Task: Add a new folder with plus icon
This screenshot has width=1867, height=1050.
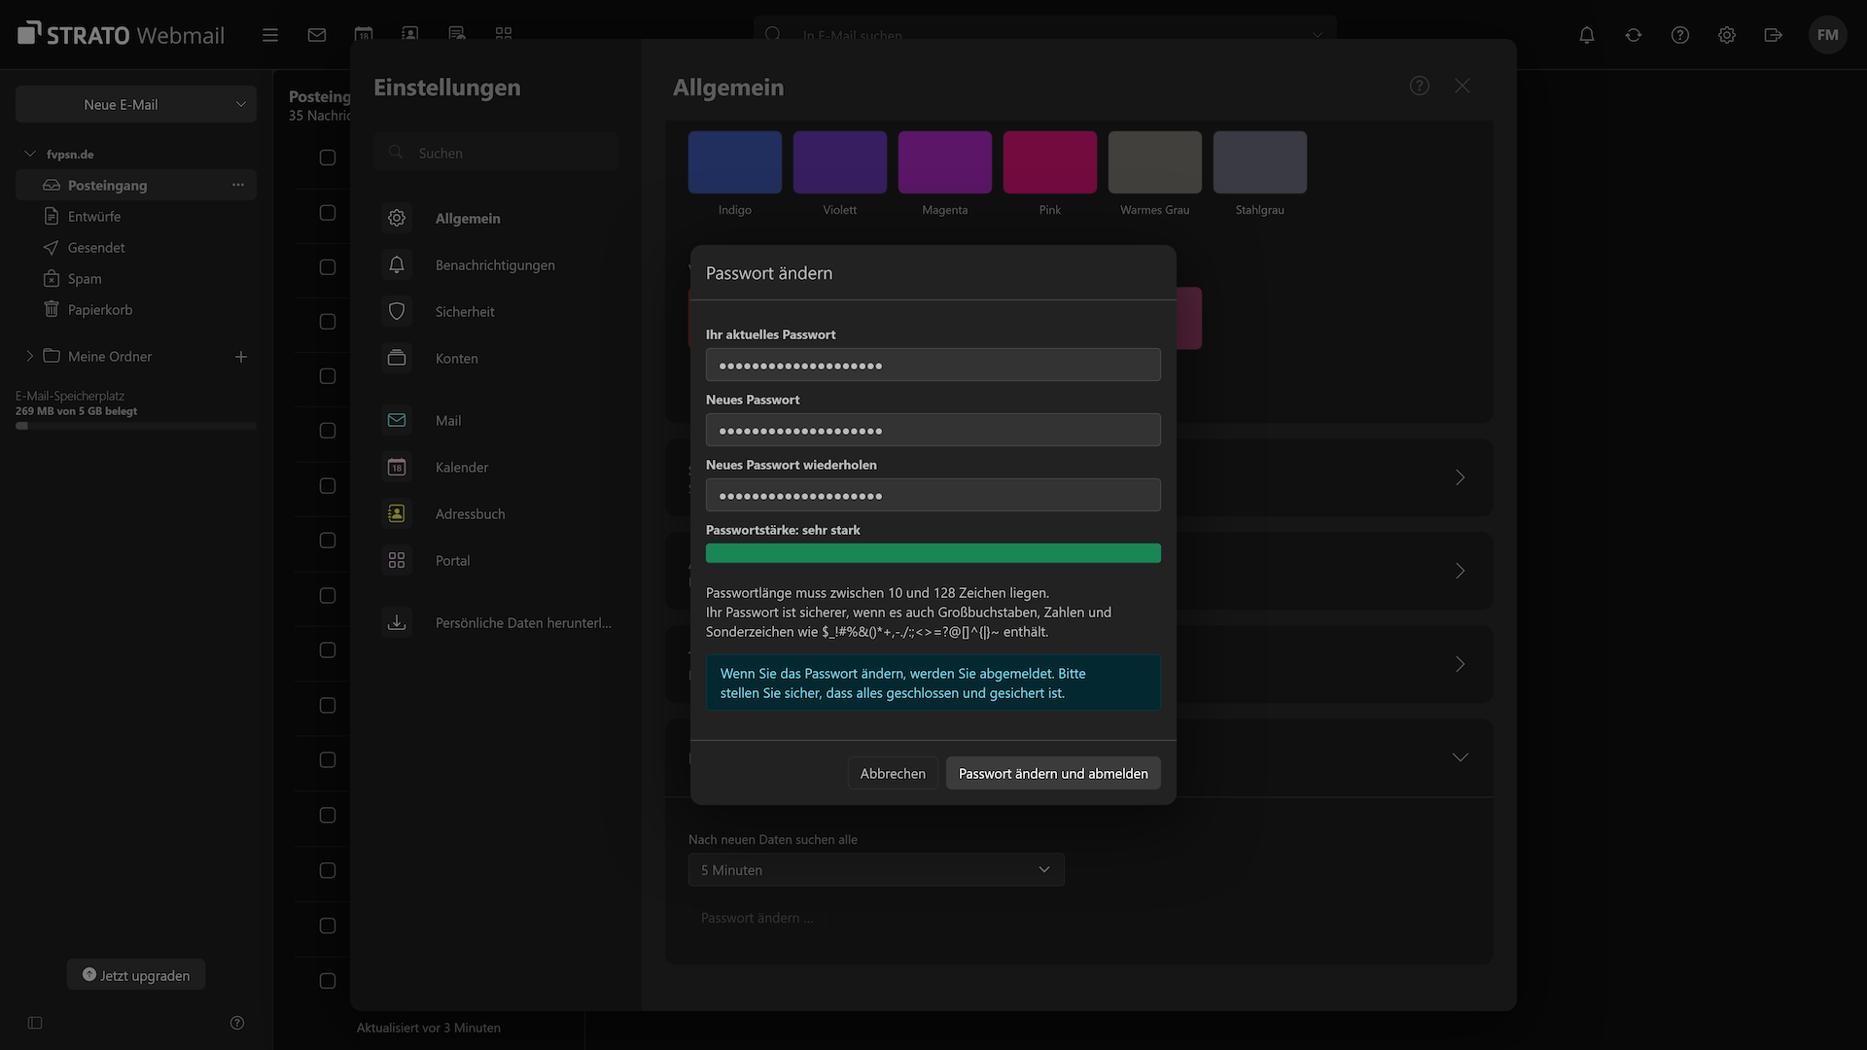Action: click(x=241, y=357)
